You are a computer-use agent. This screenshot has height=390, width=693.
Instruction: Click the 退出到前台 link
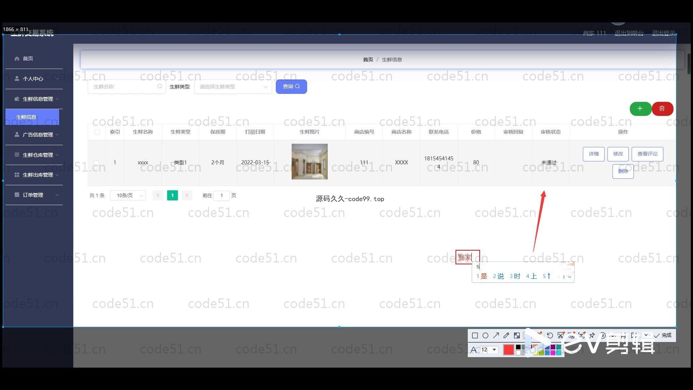coord(629,33)
